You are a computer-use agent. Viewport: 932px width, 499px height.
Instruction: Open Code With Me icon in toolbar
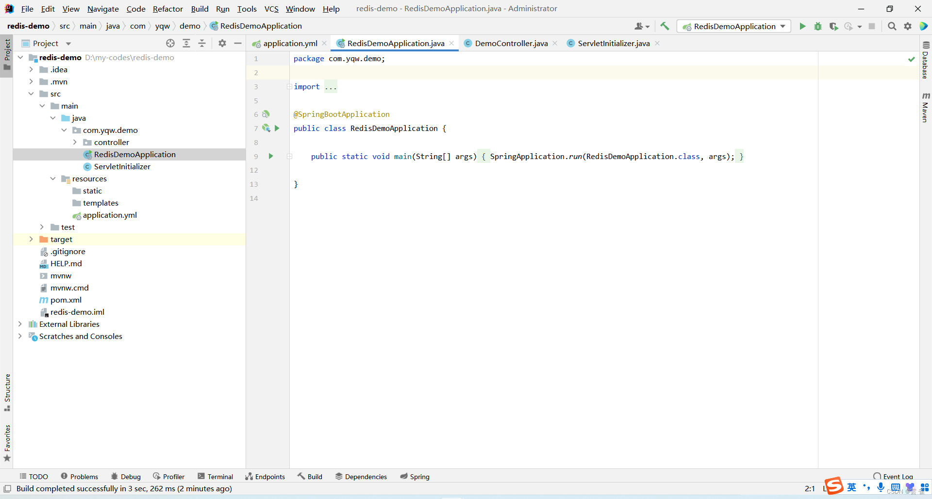(x=923, y=26)
